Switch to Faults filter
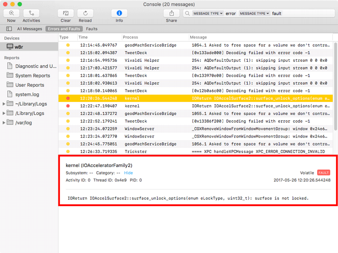This screenshot has width=338, height=253. pyautogui.click(x=92, y=29)
